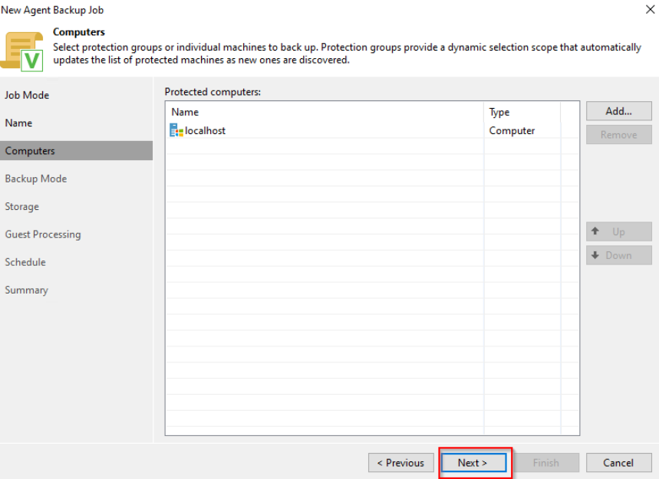Go back with the Previous button
Image resolution: width=659 pixels, height=479 pixels.
[x=400, y=463]
